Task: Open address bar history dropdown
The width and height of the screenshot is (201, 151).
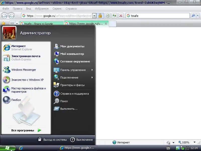Action: click(x=94, y=16)
